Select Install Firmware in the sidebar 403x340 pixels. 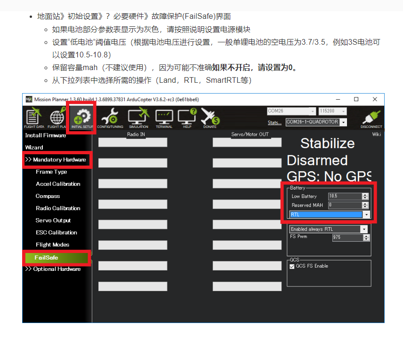[46, 135]
